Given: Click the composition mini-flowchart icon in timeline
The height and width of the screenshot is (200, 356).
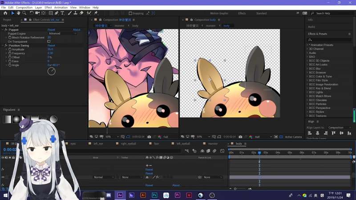Looking at the screenshot, I should coord(187,151).
